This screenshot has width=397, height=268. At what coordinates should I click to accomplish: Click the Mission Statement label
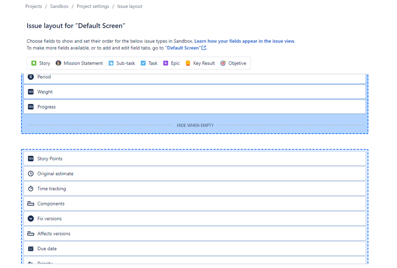(83, 63)
